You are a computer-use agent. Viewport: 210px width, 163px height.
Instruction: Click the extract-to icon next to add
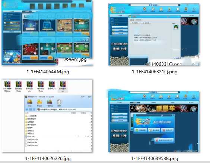[x=39, y=102]
